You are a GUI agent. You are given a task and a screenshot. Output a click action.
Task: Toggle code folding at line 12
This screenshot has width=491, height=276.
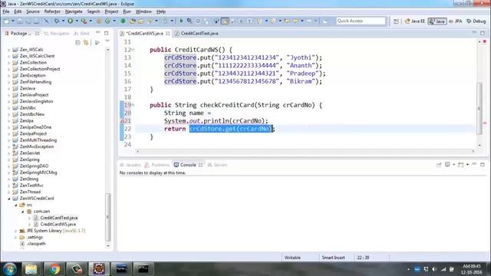133,50
